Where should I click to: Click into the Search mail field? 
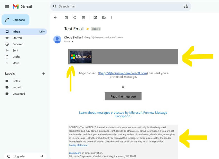tap(121, 6)
